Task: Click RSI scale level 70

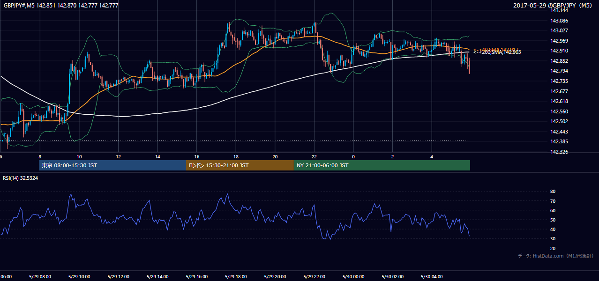Action: [553, 201]
